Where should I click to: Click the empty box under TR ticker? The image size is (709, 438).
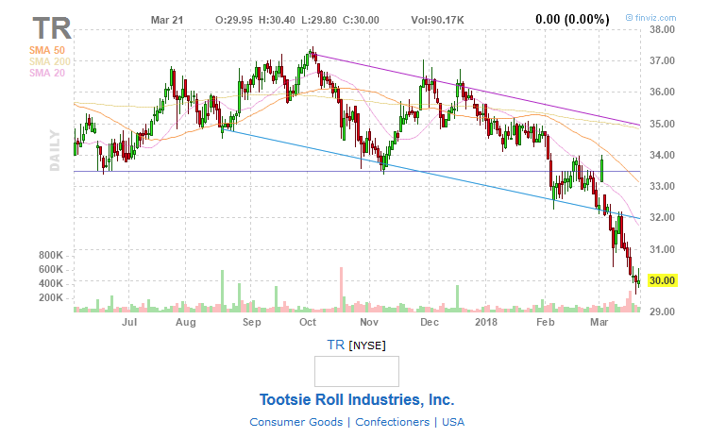357,371
